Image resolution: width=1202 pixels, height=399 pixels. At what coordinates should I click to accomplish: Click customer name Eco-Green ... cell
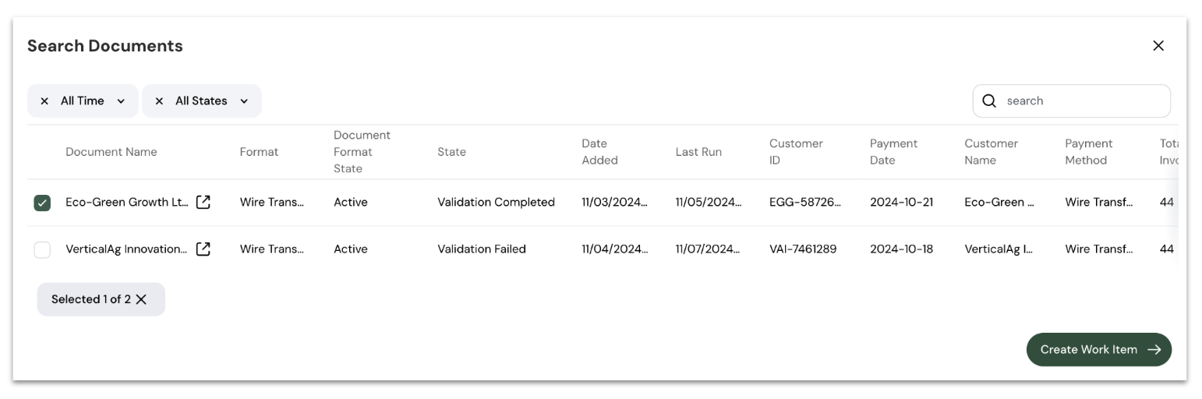(999, 202)
